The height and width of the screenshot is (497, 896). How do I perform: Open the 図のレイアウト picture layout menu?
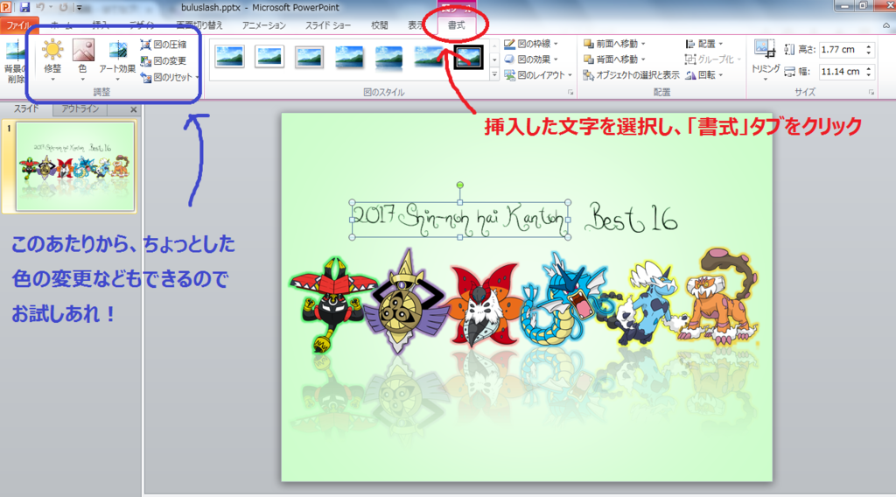538,75
